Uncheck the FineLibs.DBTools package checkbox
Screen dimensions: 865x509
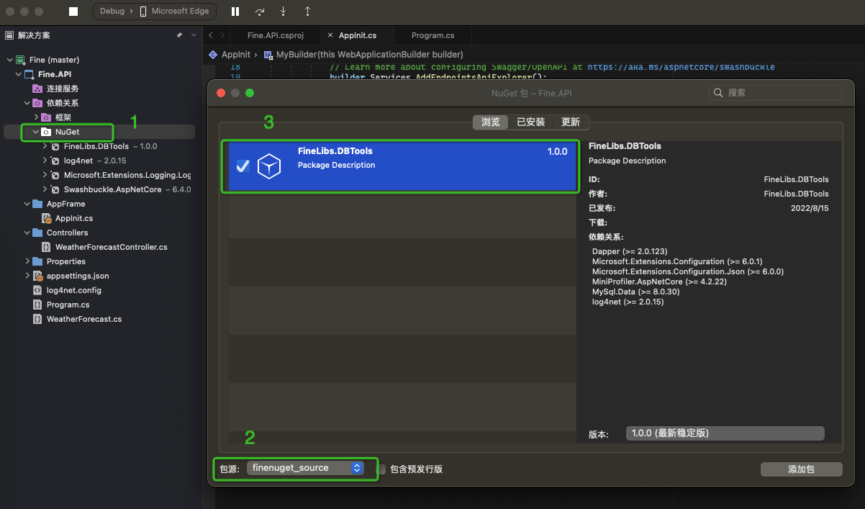coord(243,166)
